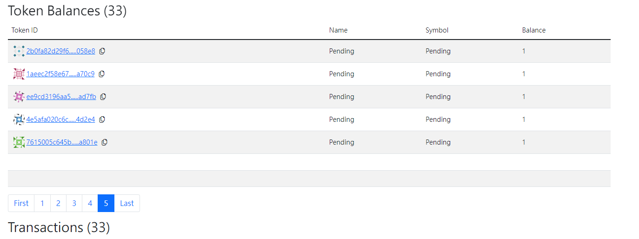
Task: Go to Last page of token balances
Action: [127, 203]
